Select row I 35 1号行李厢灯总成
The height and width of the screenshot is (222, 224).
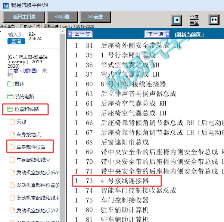(x=115, y=55)
